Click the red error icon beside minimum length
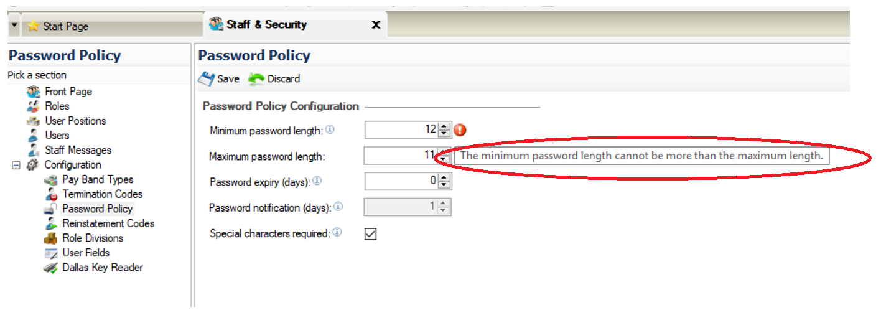Image resolution: width=881 pixels, height=315 pixels. pos(460,130)
